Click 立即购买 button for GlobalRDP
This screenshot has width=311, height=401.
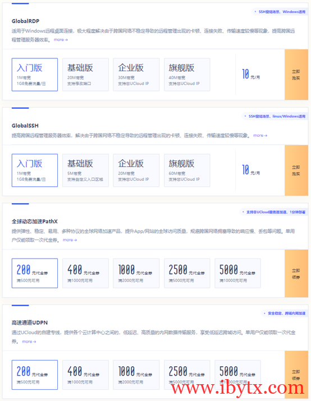(296, 75)
